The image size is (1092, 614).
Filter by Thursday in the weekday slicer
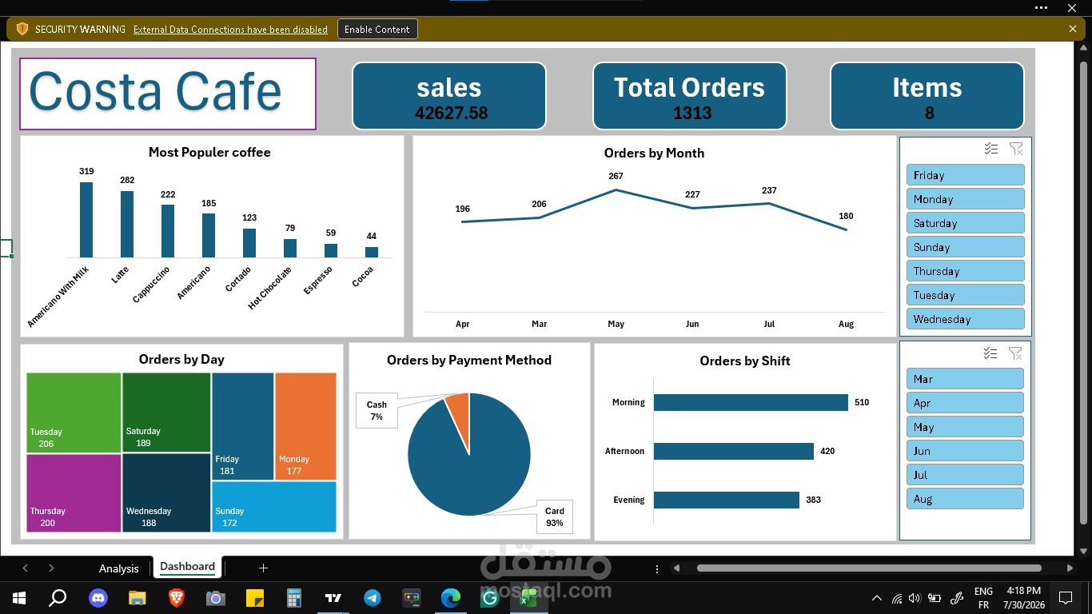[x=965, y=271]
